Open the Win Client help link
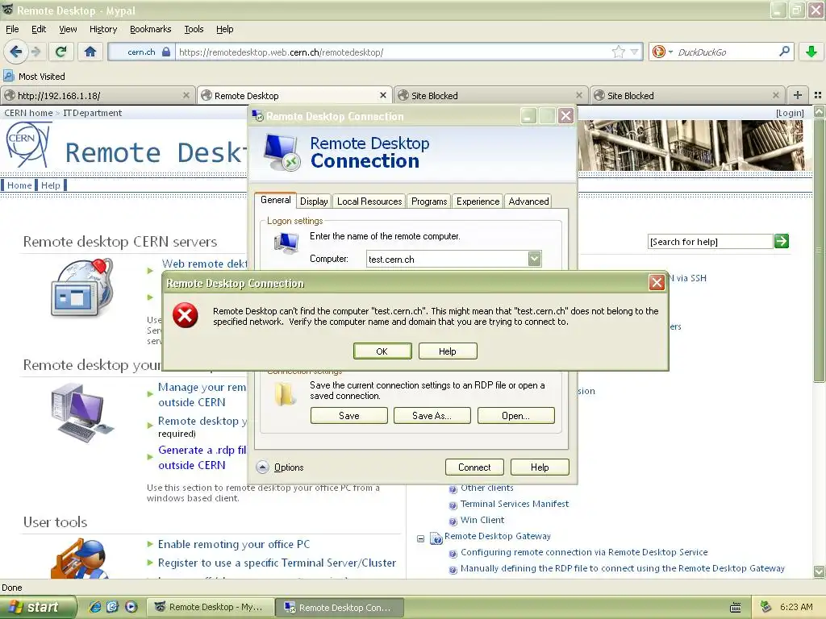 click(x=482, y=520)
